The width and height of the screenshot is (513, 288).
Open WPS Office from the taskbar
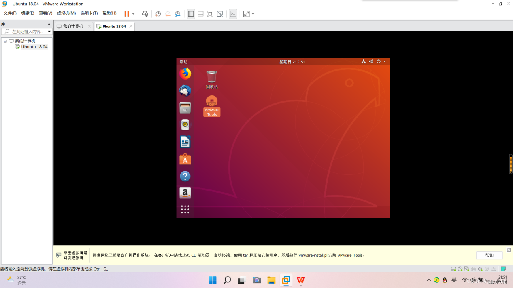click(x=301, y=280)
